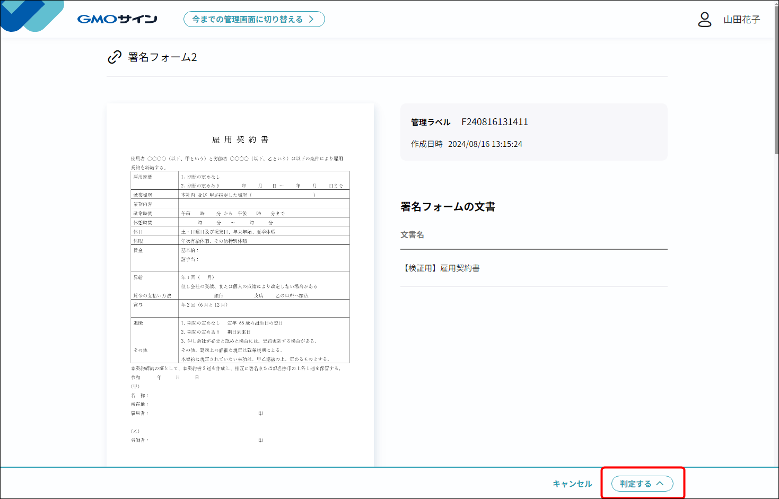Click the 雇用契約書 heading inside the preview
This screenshot has width=779, height=499.
(x=240, y=139)
